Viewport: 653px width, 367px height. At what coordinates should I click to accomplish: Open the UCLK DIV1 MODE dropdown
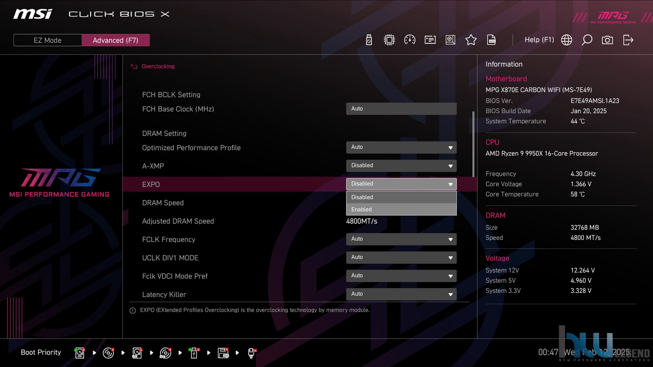click(401, 258)
